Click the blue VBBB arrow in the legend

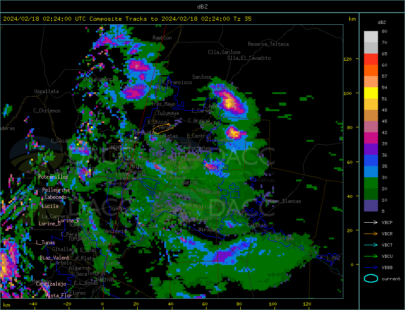click(371, 268)
